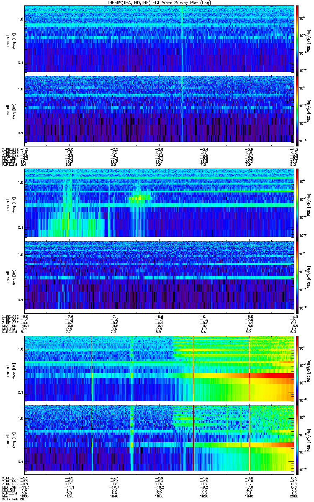The width and height of the screenshot is (314, 502).
Task: Click the "1900" time tick label
Action: click(x=159, y=495)
